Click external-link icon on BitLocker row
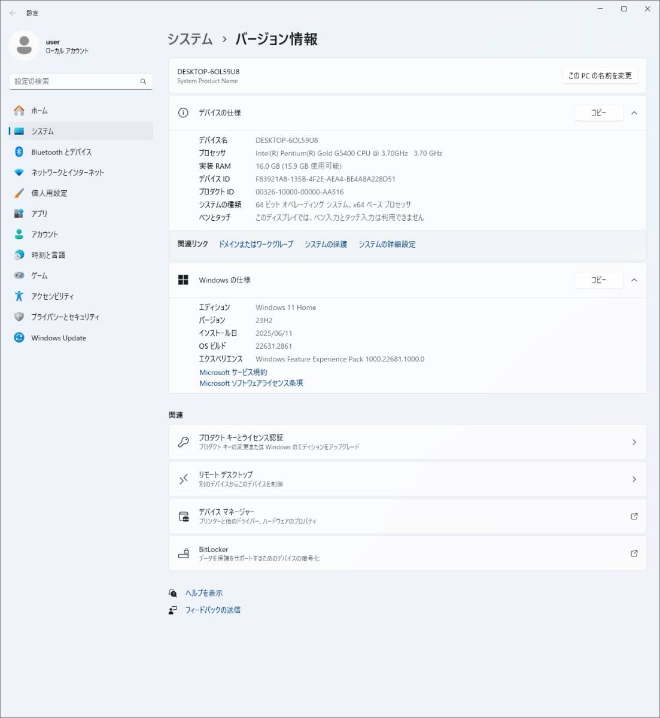660x718 pixels. [634, 553]
